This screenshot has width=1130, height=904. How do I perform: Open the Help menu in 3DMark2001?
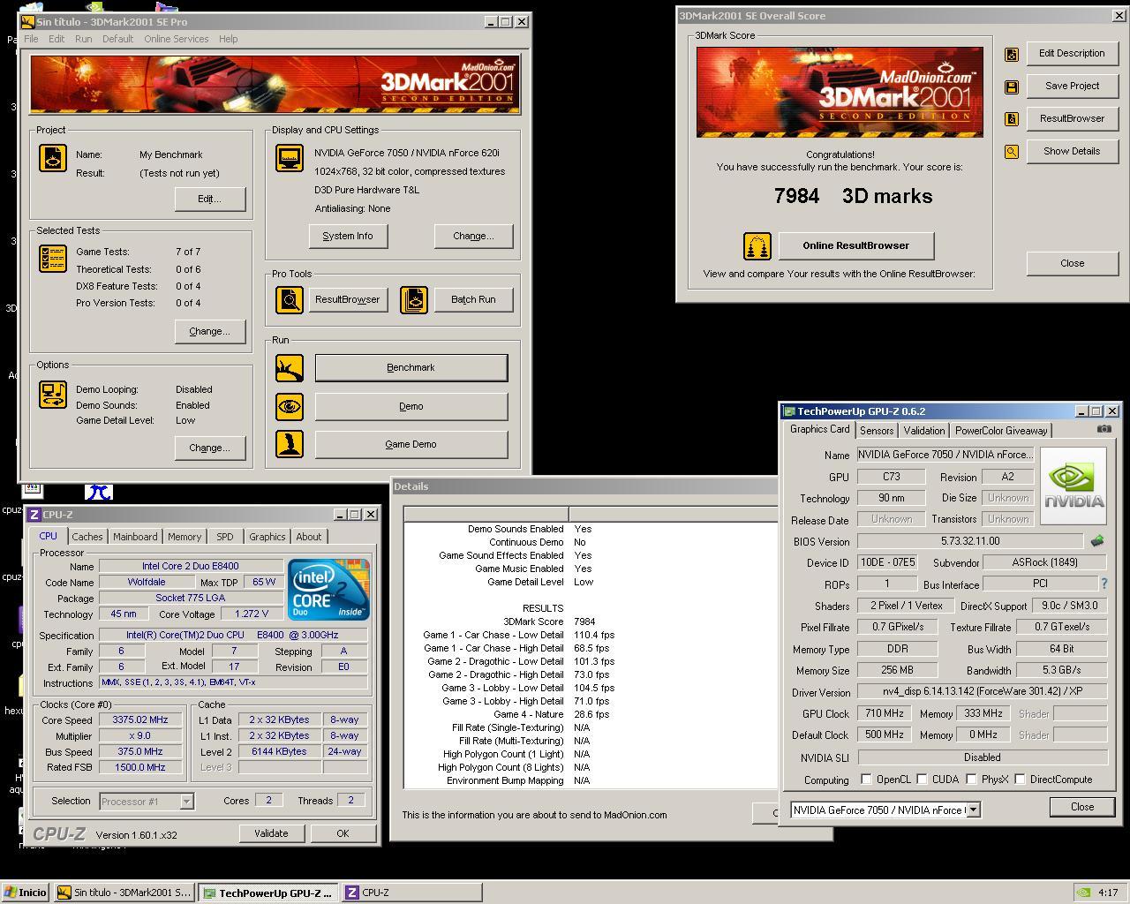(x=228, y=39)
